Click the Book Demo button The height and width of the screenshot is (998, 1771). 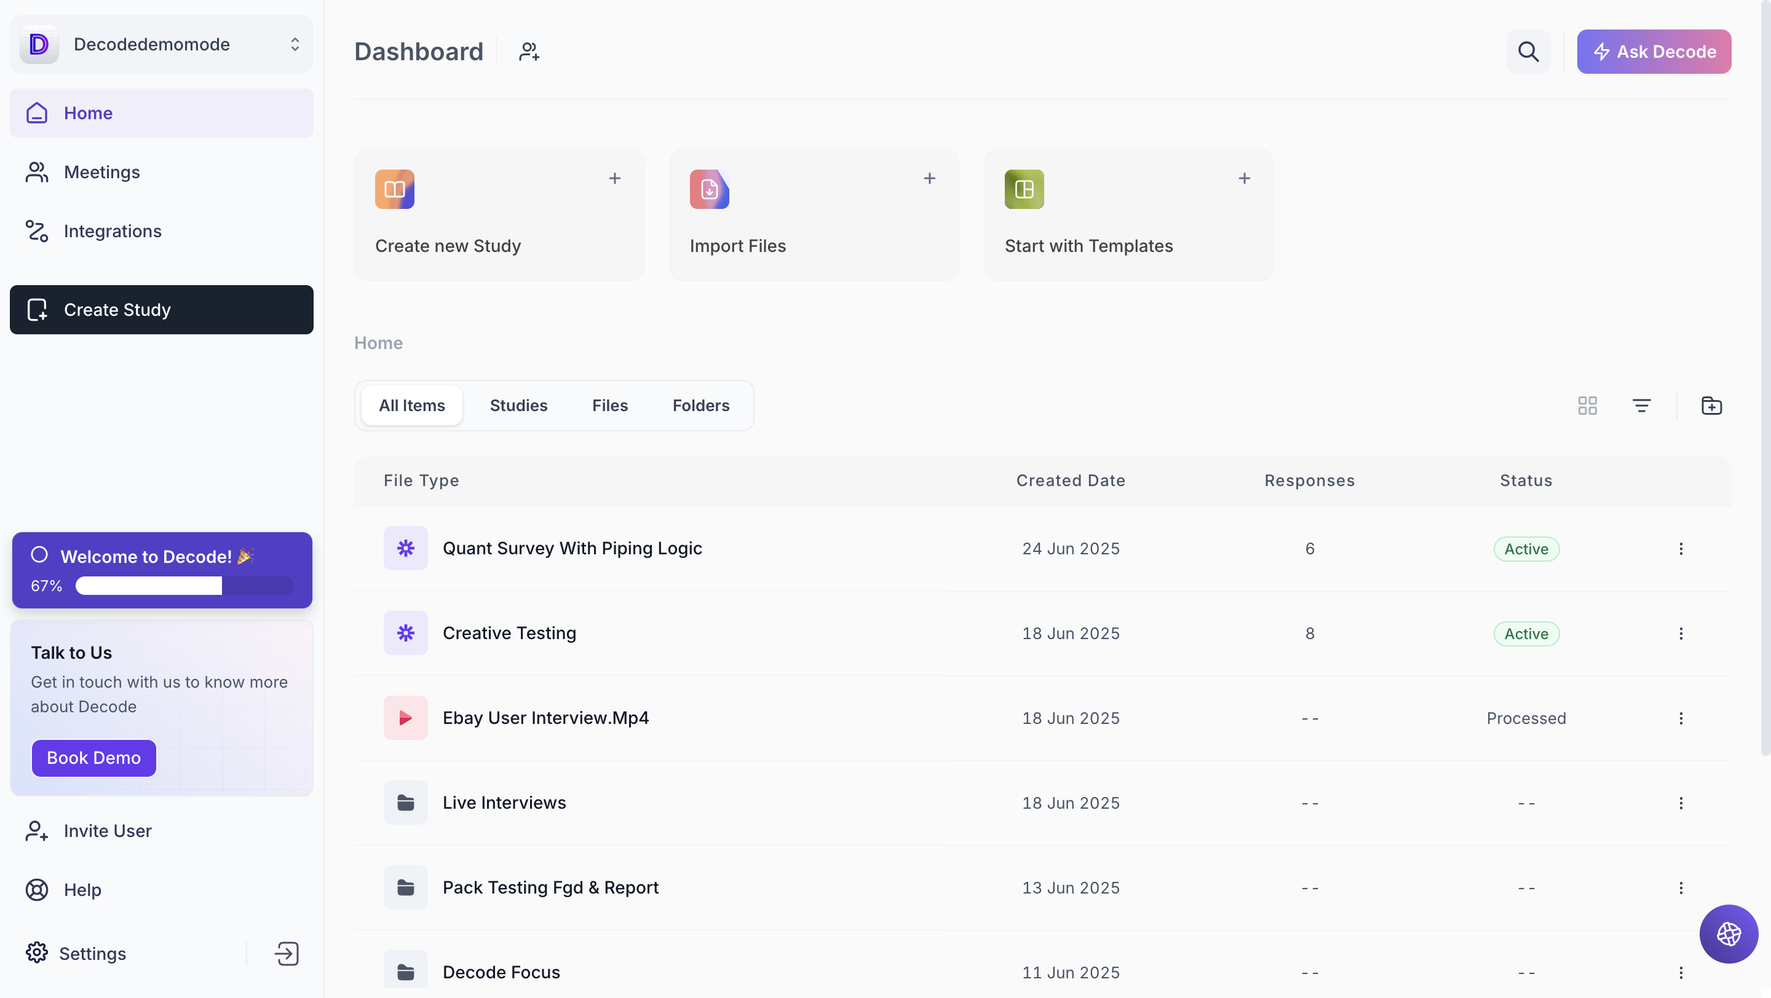[x=94, y=758]
